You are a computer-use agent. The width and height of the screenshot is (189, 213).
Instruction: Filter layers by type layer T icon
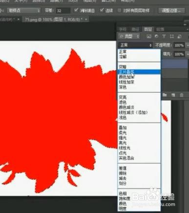point(164,36)
